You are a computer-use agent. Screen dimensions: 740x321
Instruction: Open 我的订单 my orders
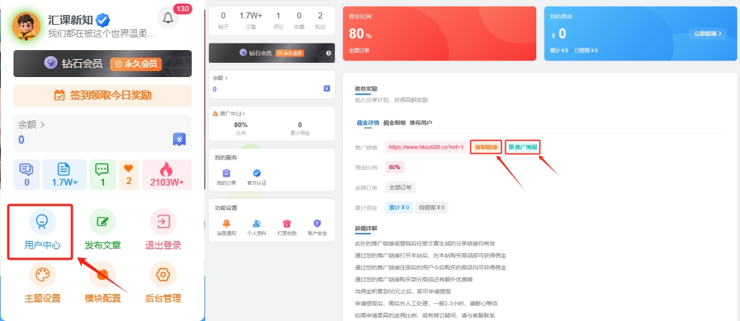[x=226, y=177]
